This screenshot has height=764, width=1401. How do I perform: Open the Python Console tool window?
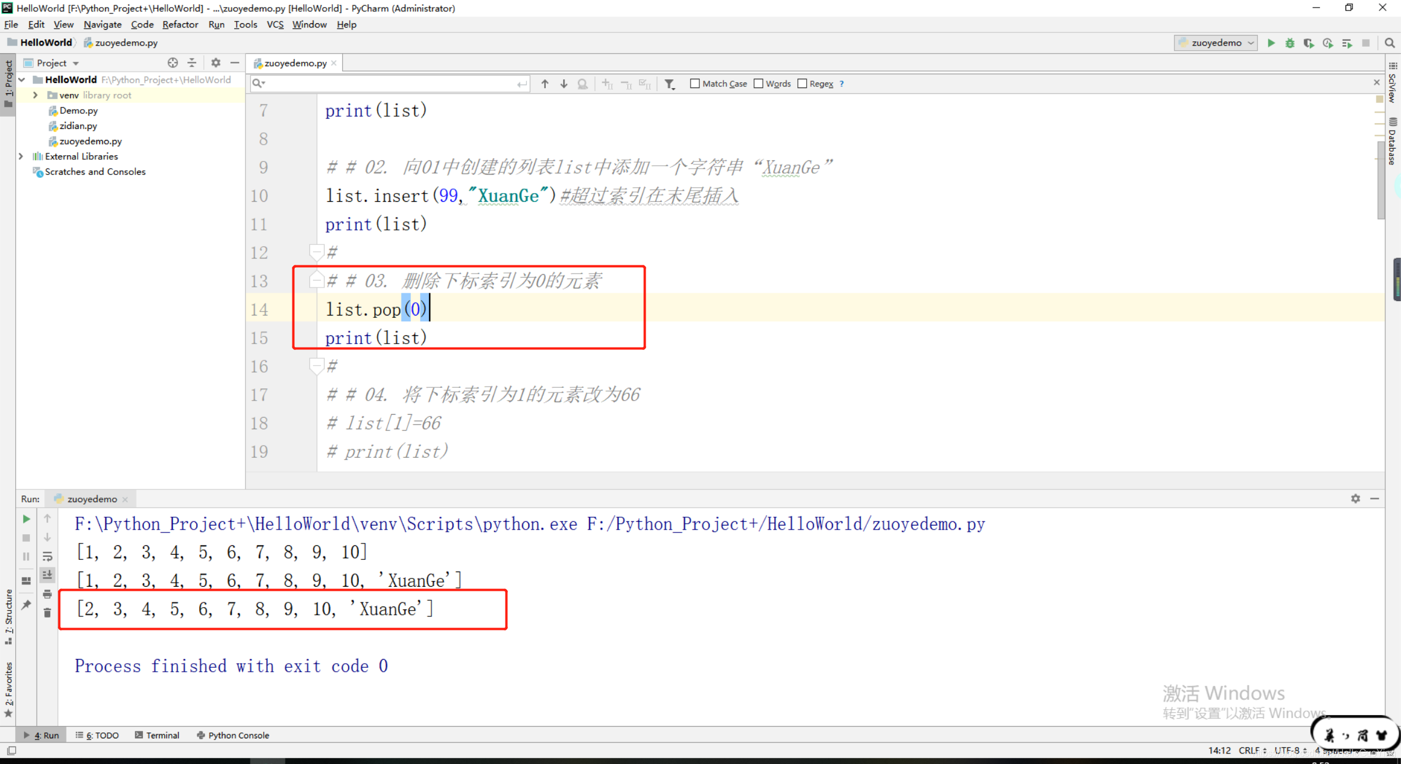click(x=233, y=735)
